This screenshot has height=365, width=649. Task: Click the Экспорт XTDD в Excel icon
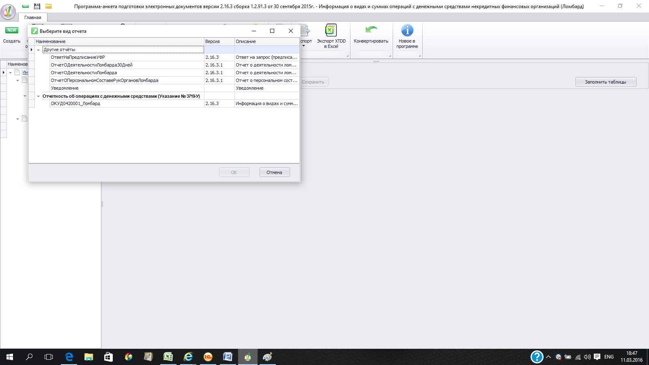(331, 31)
